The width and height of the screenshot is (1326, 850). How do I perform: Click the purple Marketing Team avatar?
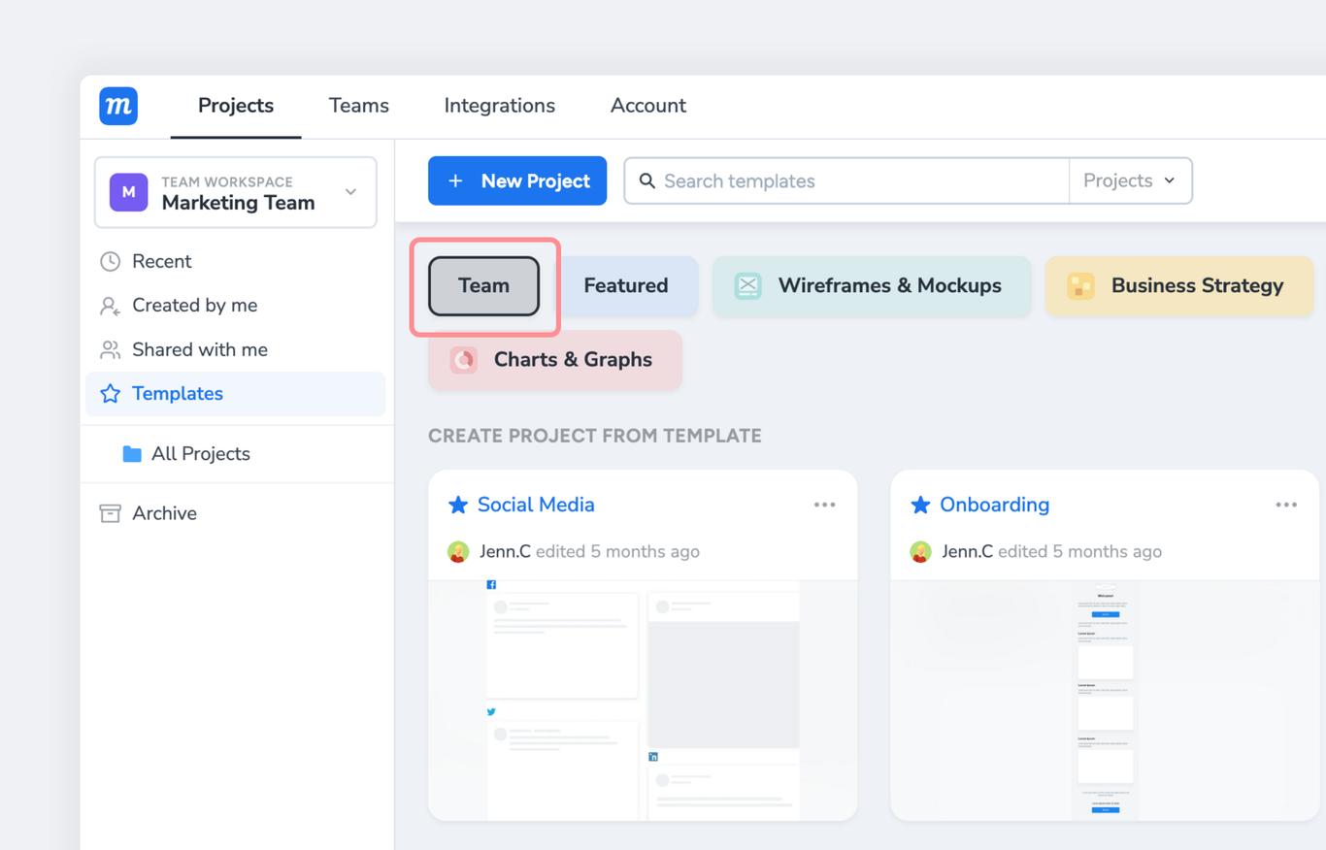click(128, 192)
